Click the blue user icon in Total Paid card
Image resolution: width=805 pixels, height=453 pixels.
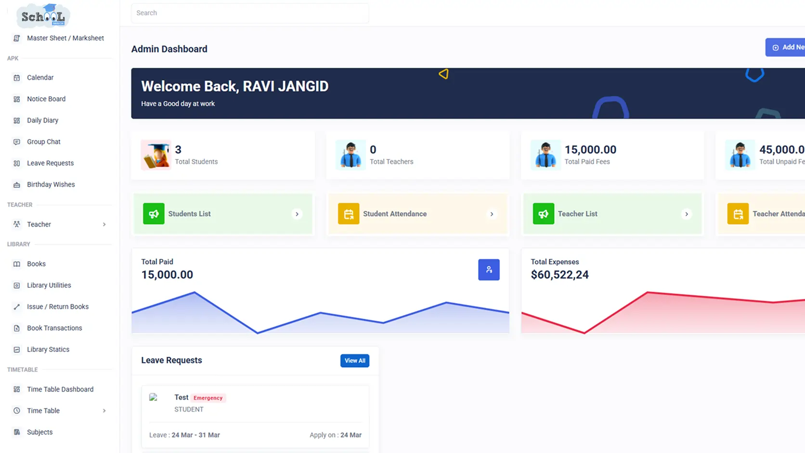489,270
